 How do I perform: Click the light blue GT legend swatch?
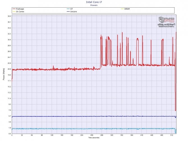[68, 9]
